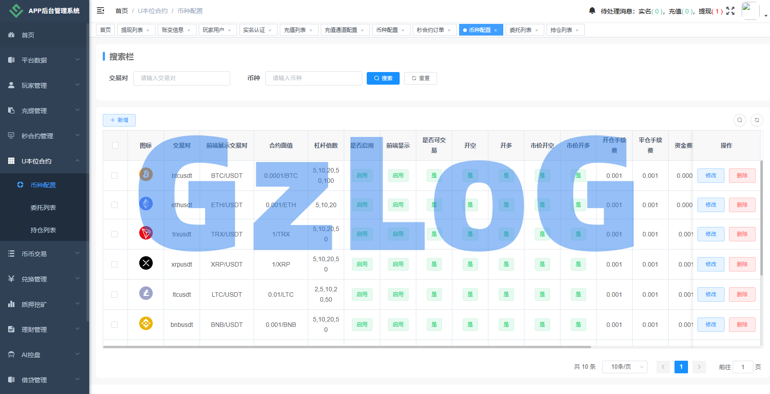Click the 币币交易 list icon
The image size is (770, 394).
[11, 254]
